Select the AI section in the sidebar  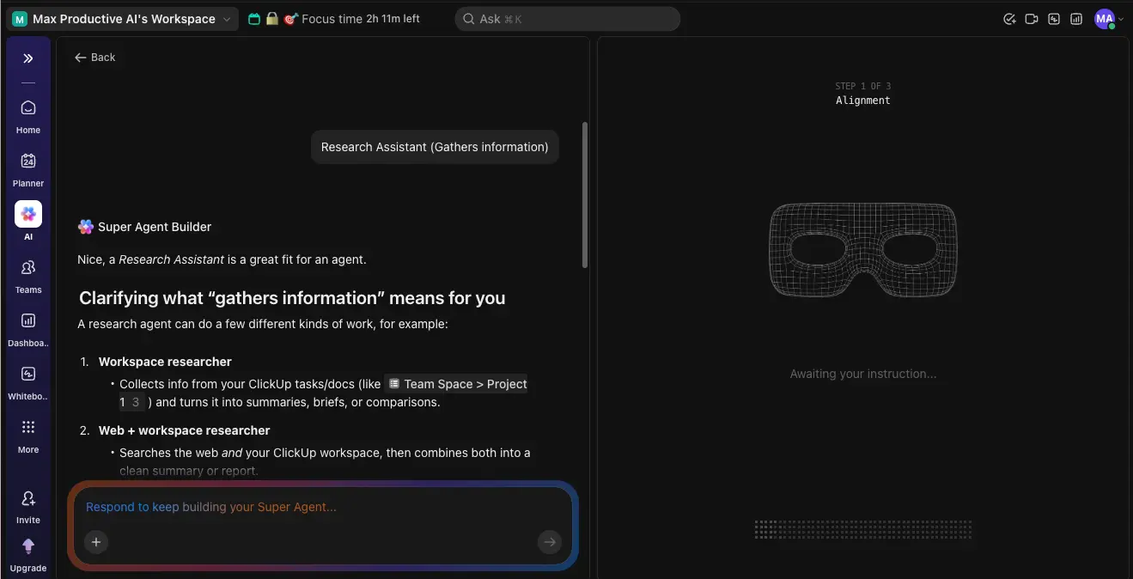[x=27, y=220]
